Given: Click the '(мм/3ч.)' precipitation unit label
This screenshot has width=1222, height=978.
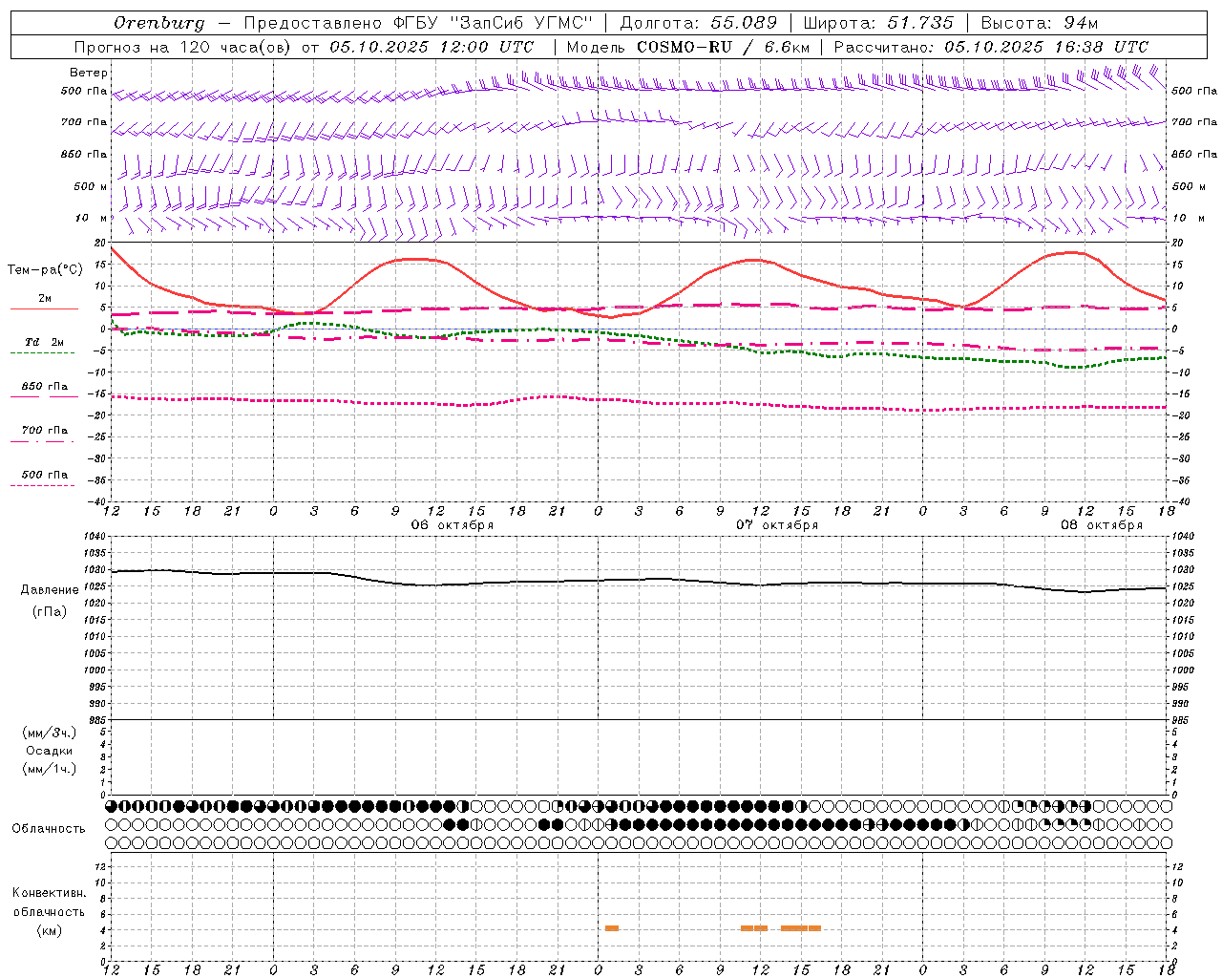Looking at the screenshot, I should pyautogui.click(x=50, y=733).
